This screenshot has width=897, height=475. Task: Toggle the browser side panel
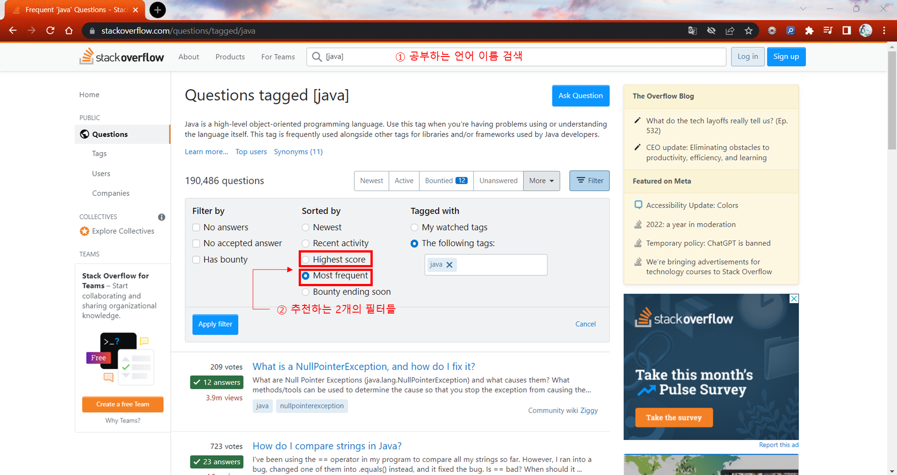click(847, 31)
